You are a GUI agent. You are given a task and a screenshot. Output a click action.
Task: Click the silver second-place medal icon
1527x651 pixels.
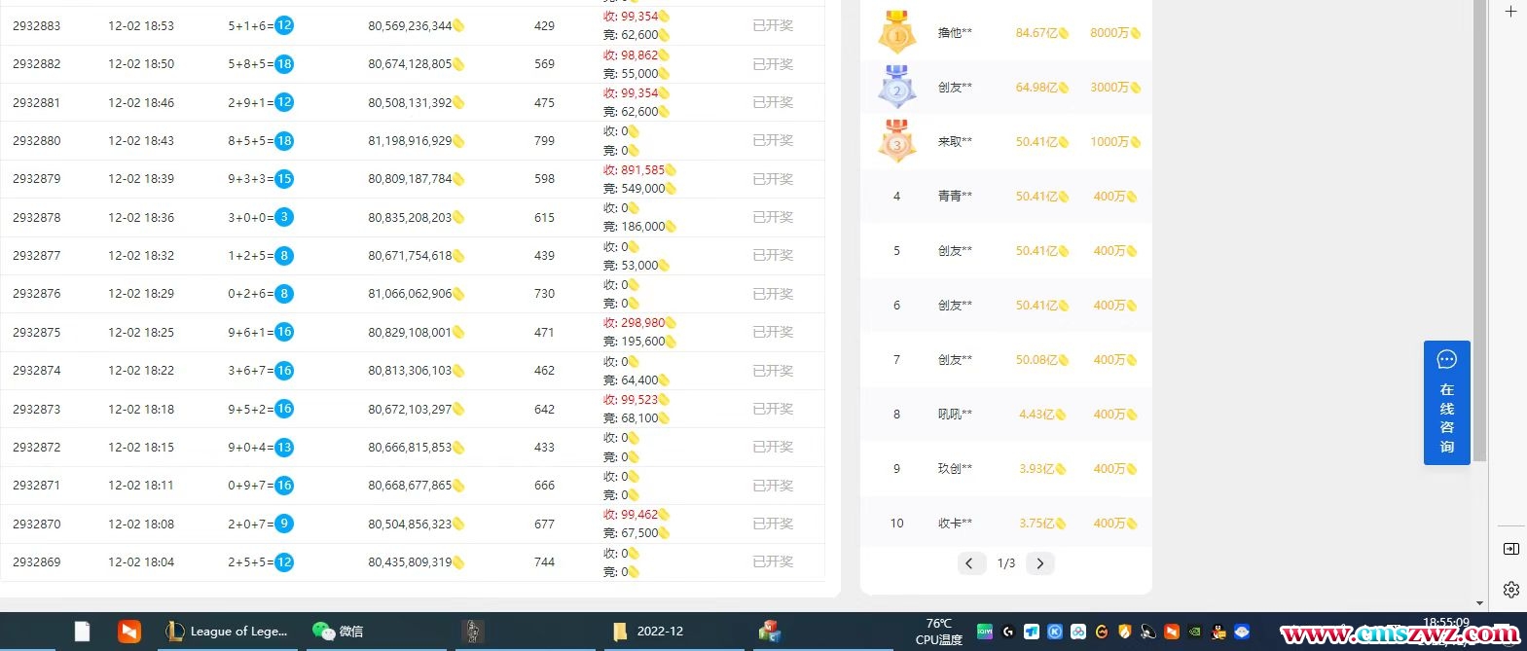[x=896, y=87]
